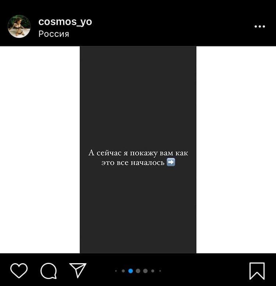Save the post with the bookmark icon
The width and height of the screenshot is (276, 286).
(257, 271)
